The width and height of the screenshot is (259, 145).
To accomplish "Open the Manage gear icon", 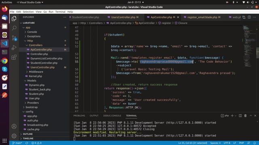I will (14, 136).
